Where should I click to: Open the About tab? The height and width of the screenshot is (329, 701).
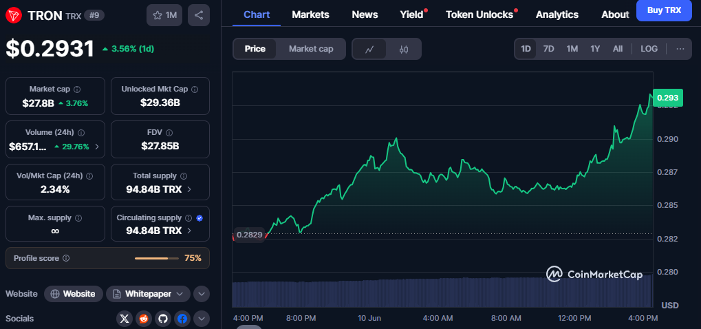tap(615, 14)
